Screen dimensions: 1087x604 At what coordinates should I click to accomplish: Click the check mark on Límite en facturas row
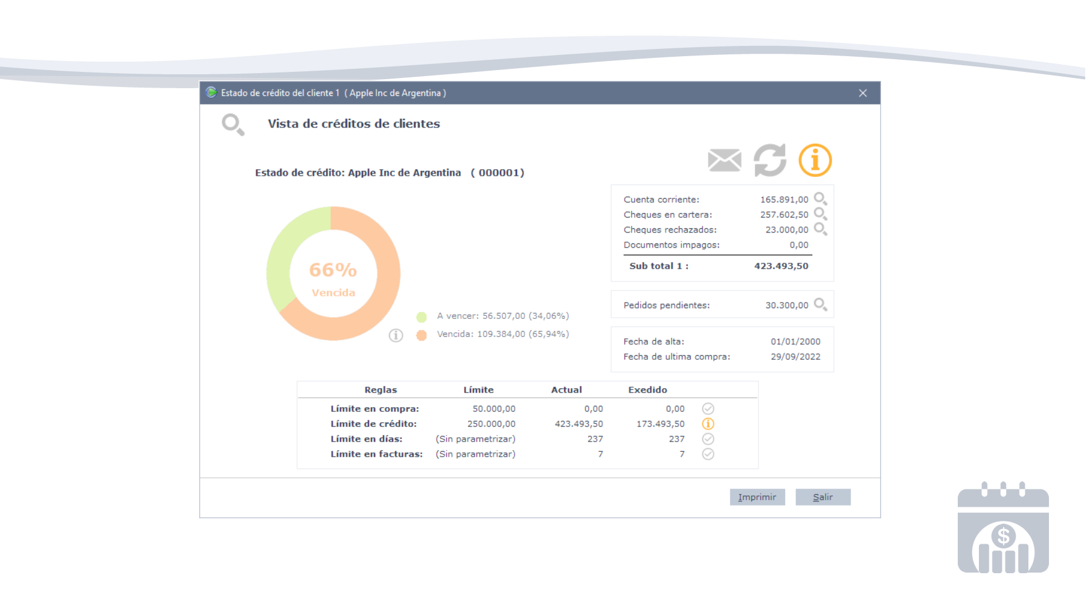[708, 454]
